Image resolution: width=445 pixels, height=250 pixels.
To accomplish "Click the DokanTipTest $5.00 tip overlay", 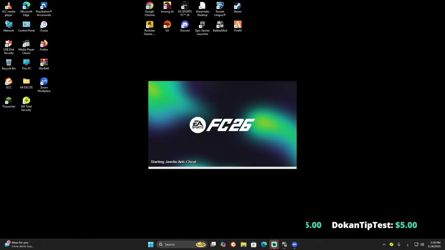I will pos(374,225).
